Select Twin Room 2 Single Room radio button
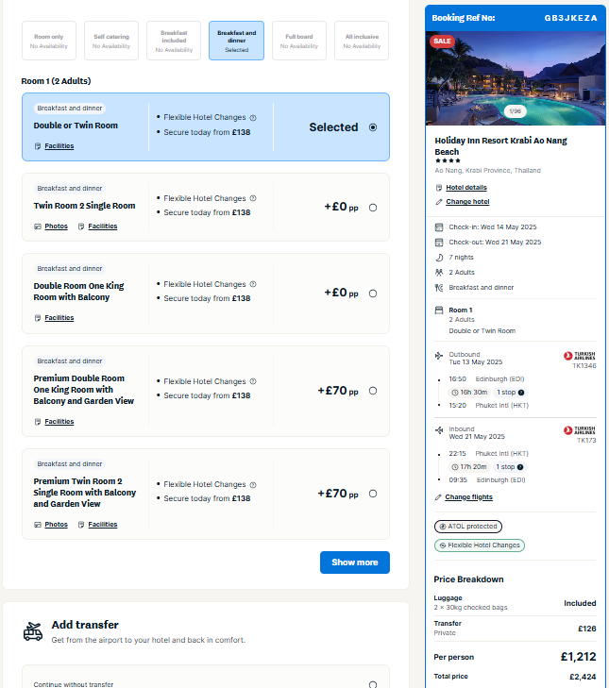 pyautogui.click(x=373, y=208)
